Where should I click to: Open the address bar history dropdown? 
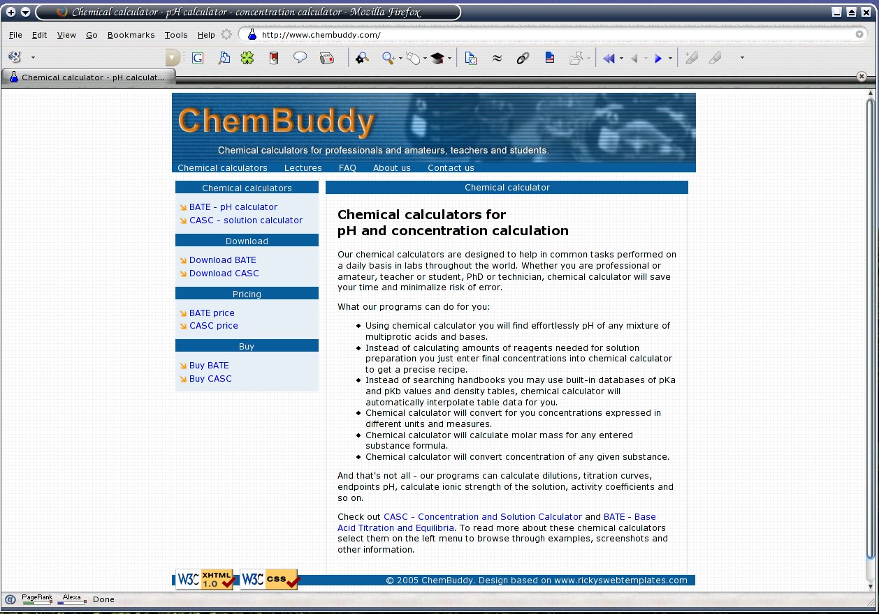(860, 34)
